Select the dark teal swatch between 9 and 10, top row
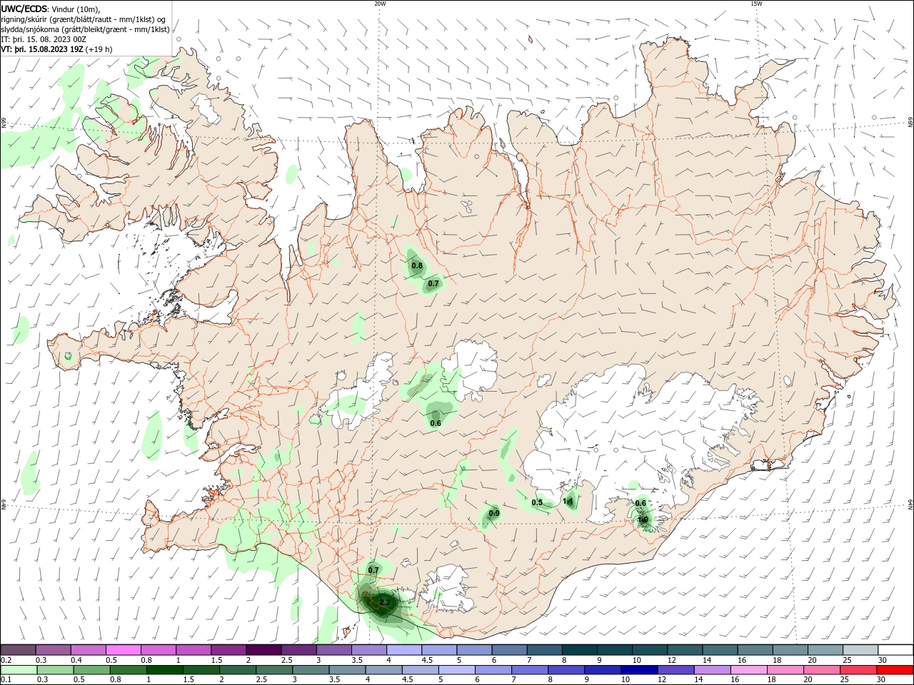The width and height of the screenshot is (914, 685). (614, 650)
